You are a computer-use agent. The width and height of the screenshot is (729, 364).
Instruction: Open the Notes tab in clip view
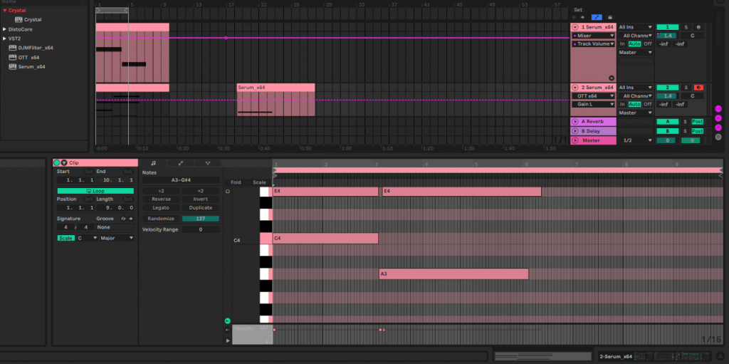153,163
